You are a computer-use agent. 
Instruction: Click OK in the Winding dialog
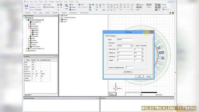pyautogui.click(x=139, y=77)
